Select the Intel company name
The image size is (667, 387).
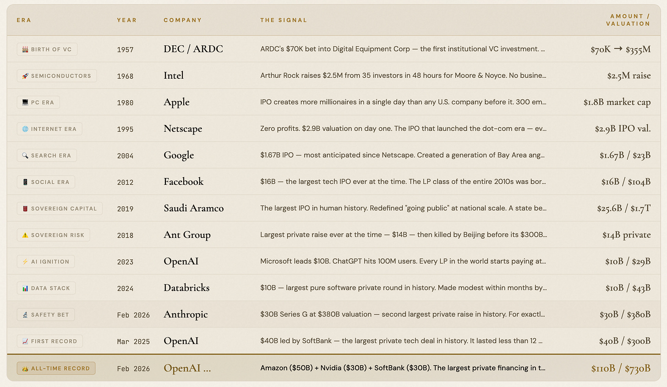coord(174,75)
